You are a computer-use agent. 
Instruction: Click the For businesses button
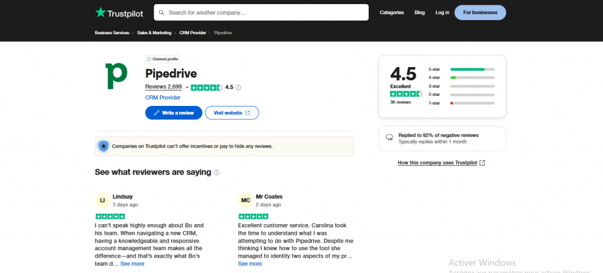point(480,13)
